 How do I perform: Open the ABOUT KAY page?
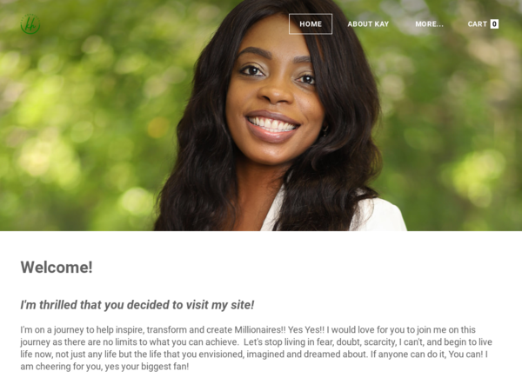(x=368, y=24)
